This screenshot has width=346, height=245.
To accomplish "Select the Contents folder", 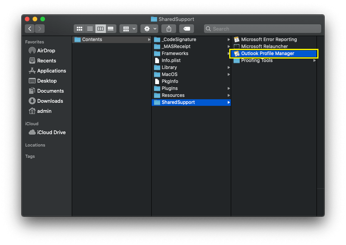I will [x=112, y=40].
